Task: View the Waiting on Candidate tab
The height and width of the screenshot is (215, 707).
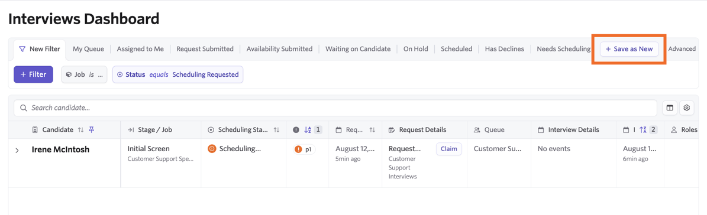Action: tap(358, 49)
